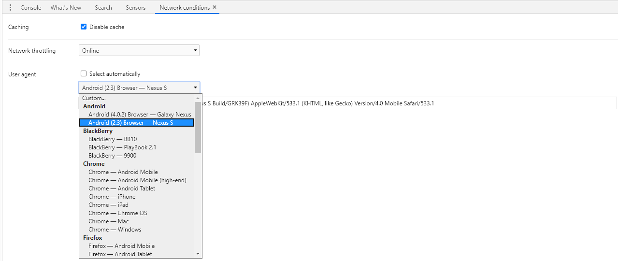Select Firefox — Android Tablet option

pyautogui.click(x=137, y=254)
